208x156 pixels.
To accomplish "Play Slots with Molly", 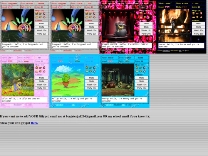I will [x=92, y=81].
